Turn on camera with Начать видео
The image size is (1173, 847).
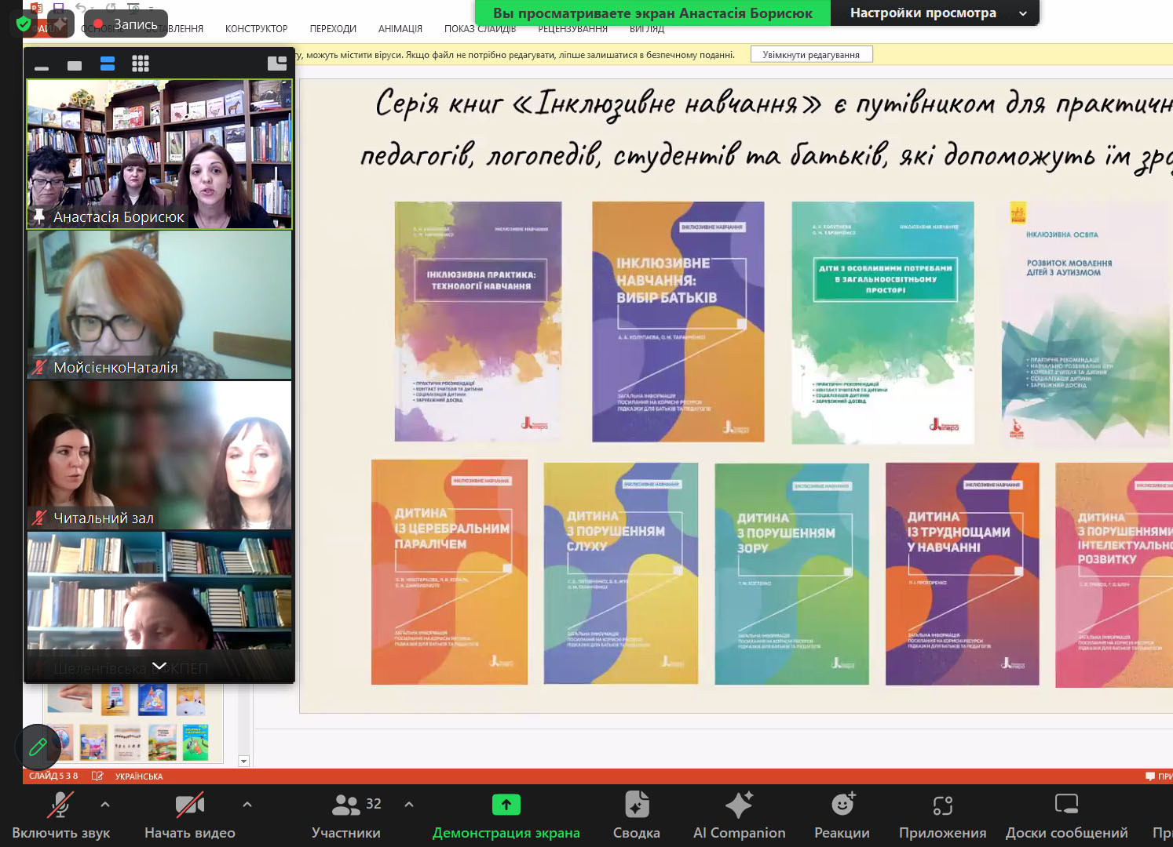(190, 816)
